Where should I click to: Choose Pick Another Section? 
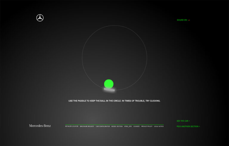[x=188, y=126]
